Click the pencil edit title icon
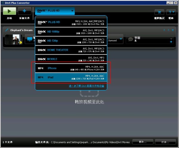The width and height of the screenshot is (179, 148). pyautogui.click(x=7, y=30)
